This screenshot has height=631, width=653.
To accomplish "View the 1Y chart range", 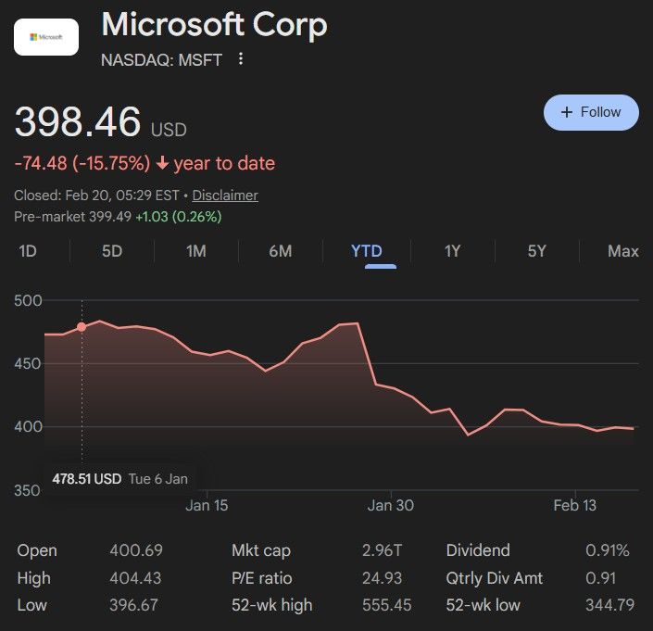I will (x=452, y=251).
